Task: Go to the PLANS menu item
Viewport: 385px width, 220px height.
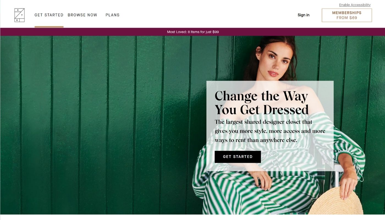Action: 112,15
